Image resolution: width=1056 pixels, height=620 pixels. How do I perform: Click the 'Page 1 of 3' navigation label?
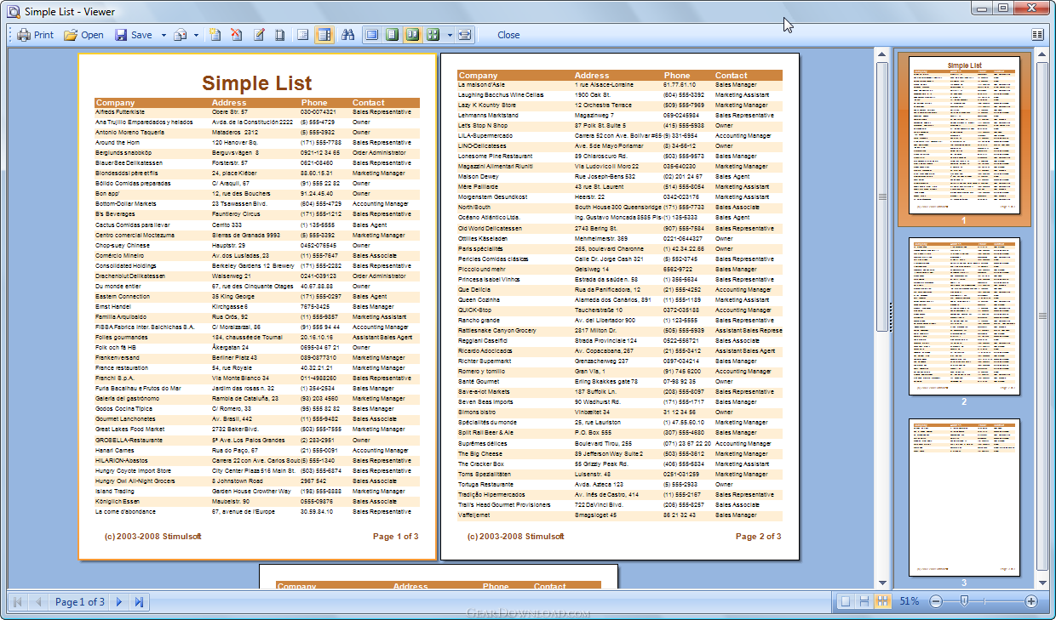(80, 601)
